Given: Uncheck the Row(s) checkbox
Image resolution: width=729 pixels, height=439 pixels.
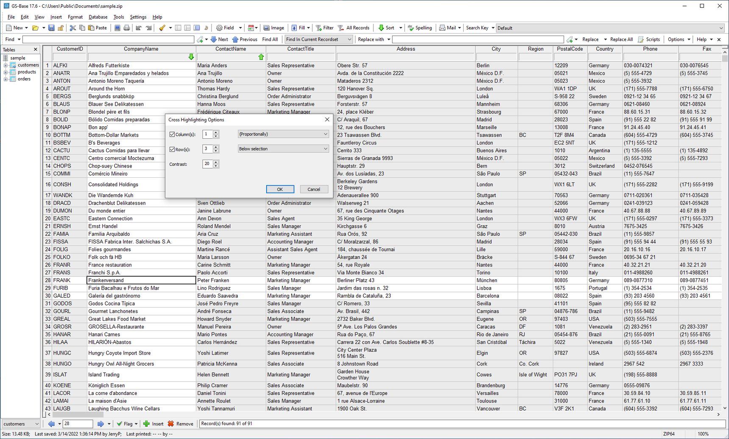Looking at the screenshot, I should tap(172, 149).
